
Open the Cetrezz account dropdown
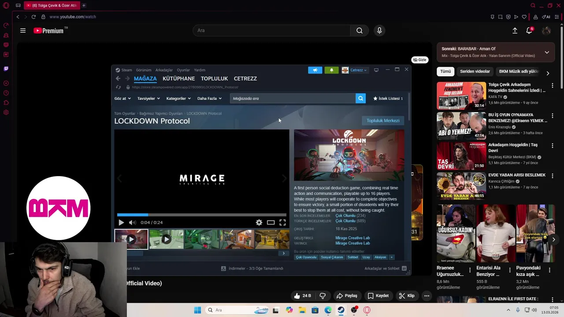click(354, 70)
